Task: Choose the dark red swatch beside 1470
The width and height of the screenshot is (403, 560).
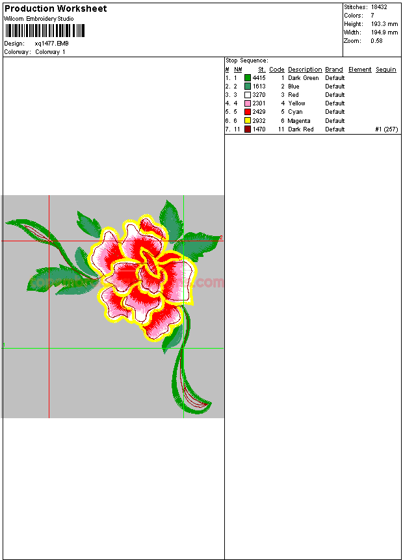Action: coord(248,129)
